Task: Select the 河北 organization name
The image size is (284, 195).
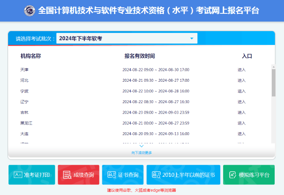Action: pyautogui.click(x=24, y=81)
